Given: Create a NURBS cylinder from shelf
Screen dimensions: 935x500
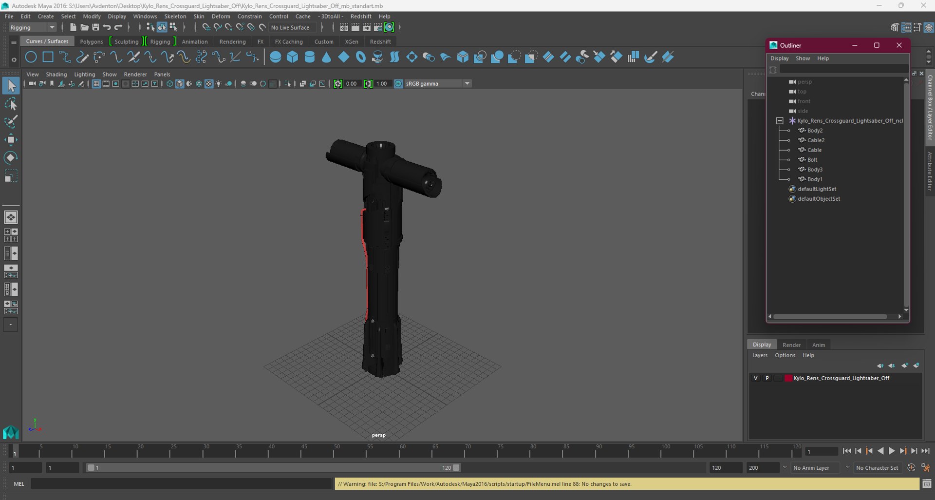Looking at the screenshot, I should pyautogui.click(x=310, y=57).
